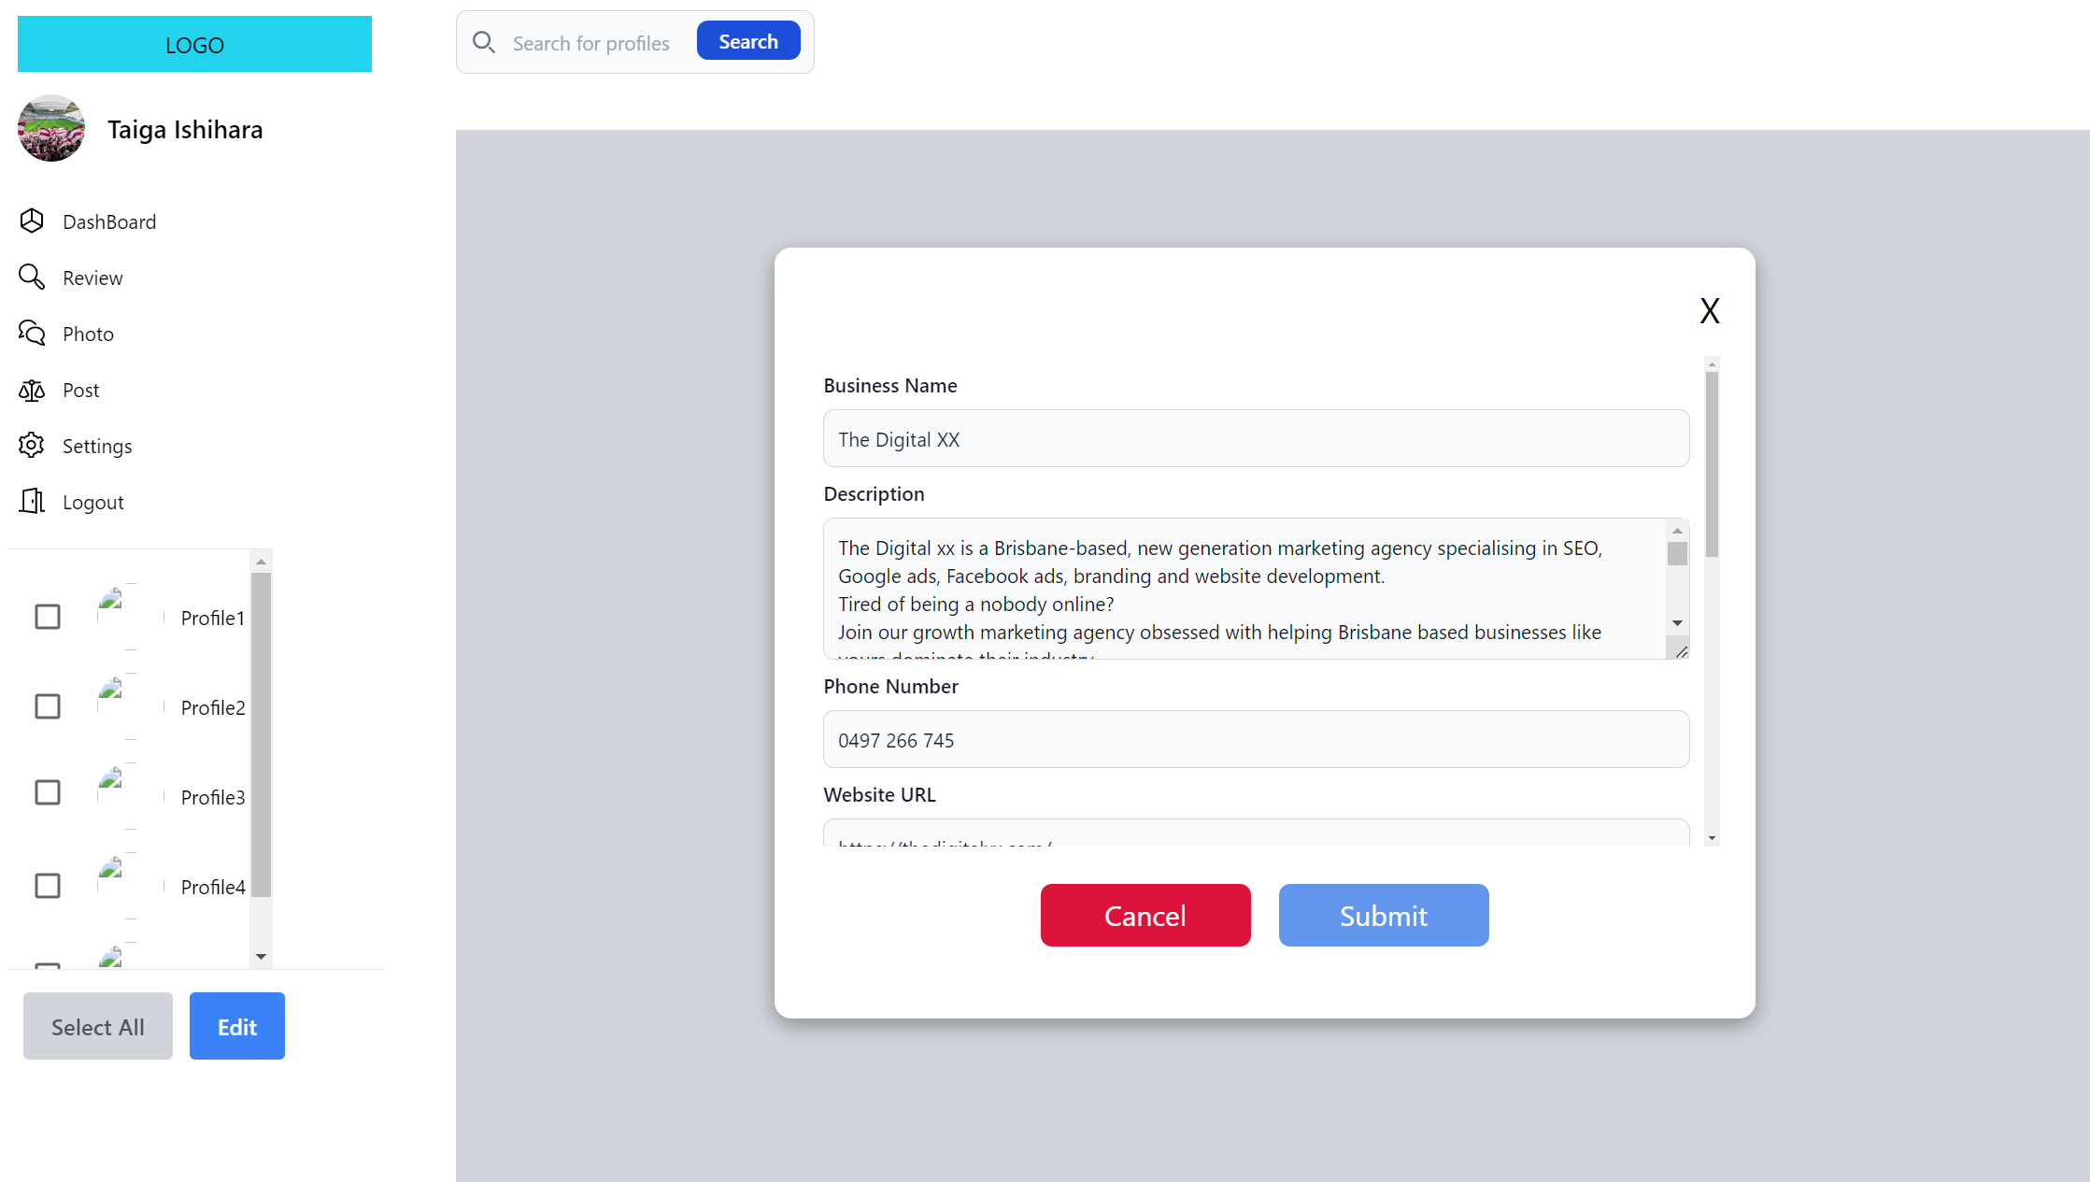Select the Profile3 checkbox
Viewport: 2090px width, 1182px height.
pos(48,792)
